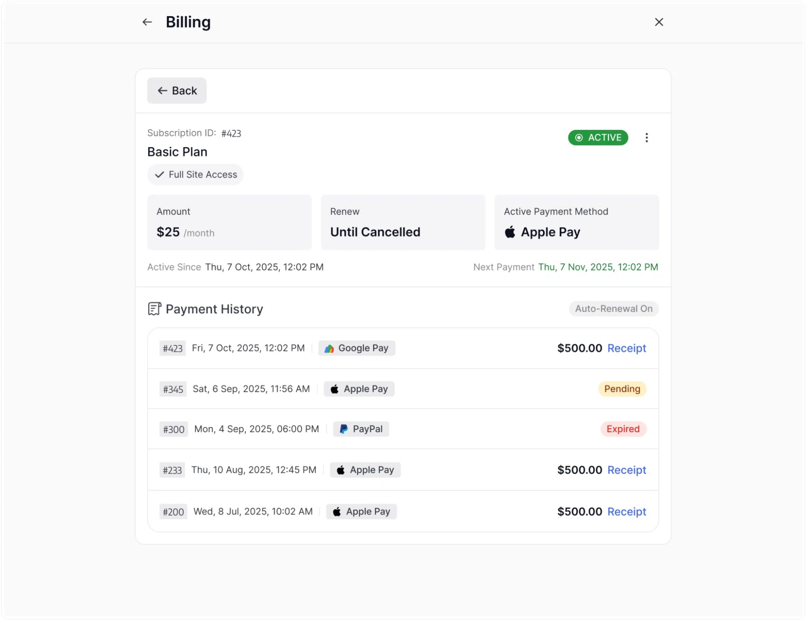Viewport: 806px width, 621px height.
Task: Open Receipt for payment #200
Action: pyautogui.click(x=627, y=512)
